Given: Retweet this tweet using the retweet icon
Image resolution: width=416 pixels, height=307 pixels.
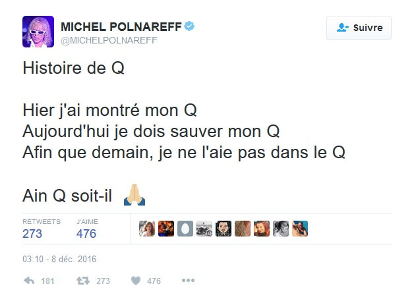Looking at the screenshot, I should coord(83,281).
